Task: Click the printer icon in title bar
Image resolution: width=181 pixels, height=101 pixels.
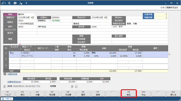Action: click(15, 3)
